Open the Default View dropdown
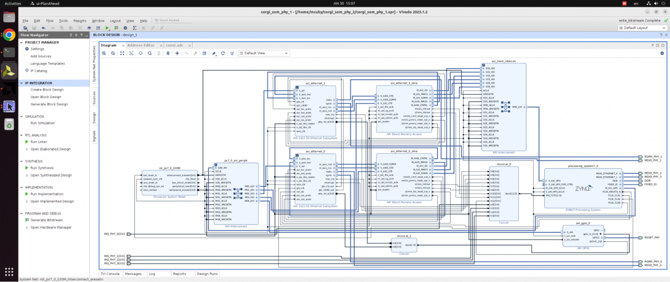Viewport: 670px width, 282px height. [x=264, y=53]
